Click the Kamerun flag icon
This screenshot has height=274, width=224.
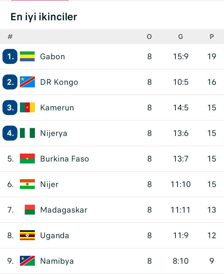point(27,108)
